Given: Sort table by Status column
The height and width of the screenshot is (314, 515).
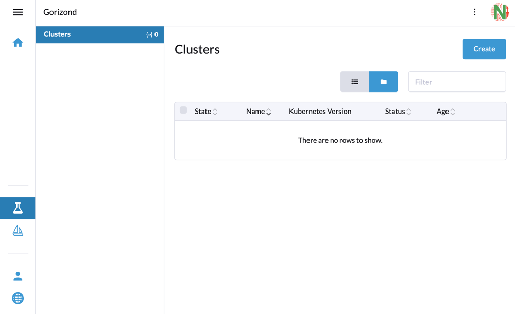Looking at the screenshot, I should coord(398,112).
